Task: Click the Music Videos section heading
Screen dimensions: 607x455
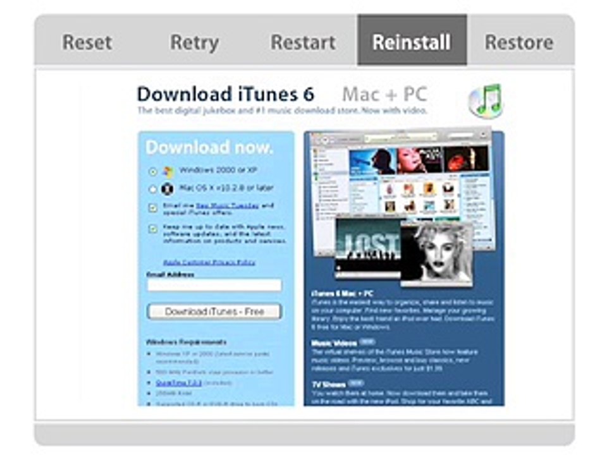Action: point(334,343)
